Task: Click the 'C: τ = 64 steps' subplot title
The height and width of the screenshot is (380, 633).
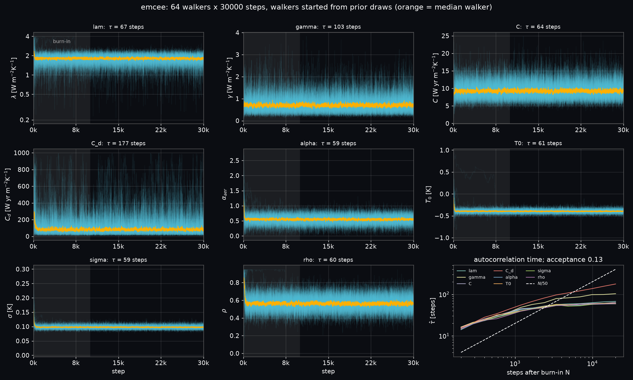Action: [538, 27]
